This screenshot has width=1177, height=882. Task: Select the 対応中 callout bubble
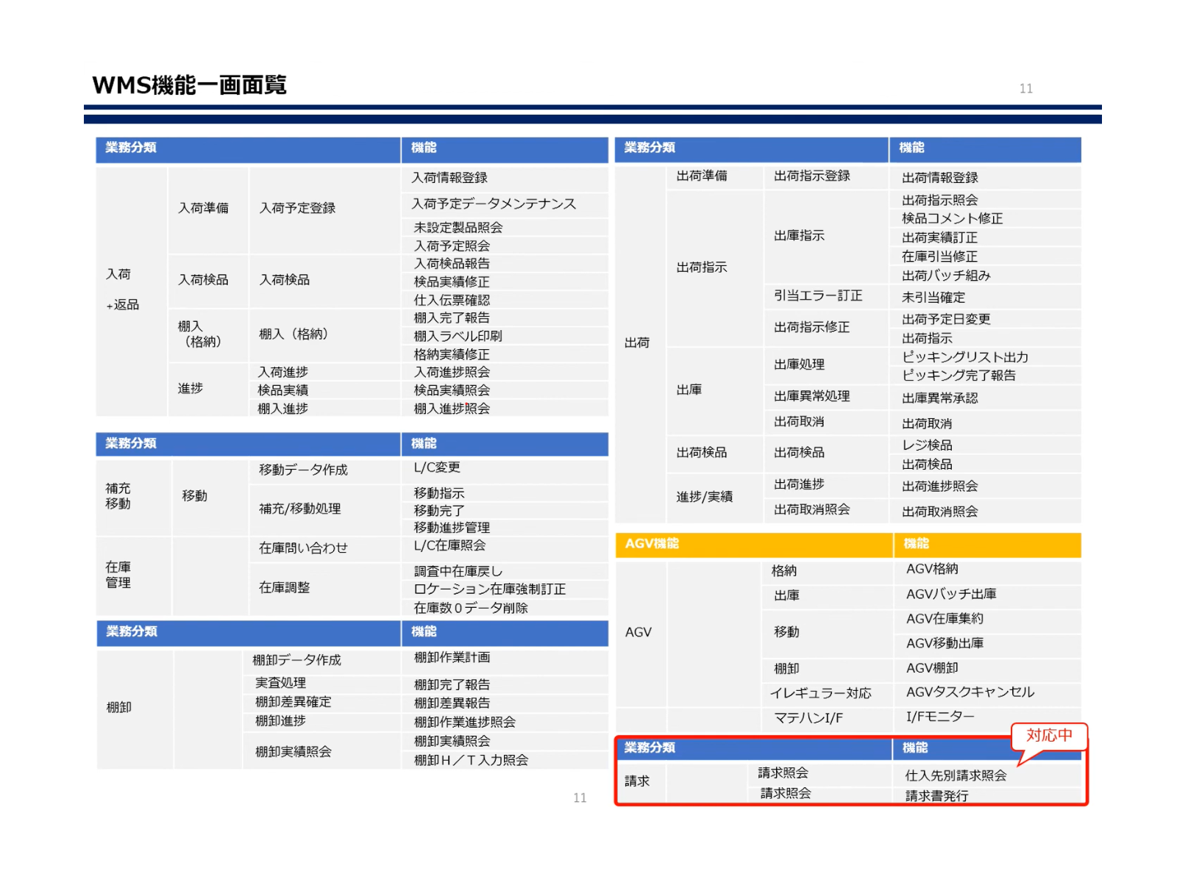click(1049, 736)
